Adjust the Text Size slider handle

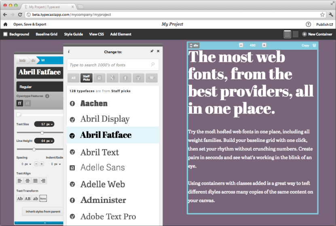tap(42, 133)
